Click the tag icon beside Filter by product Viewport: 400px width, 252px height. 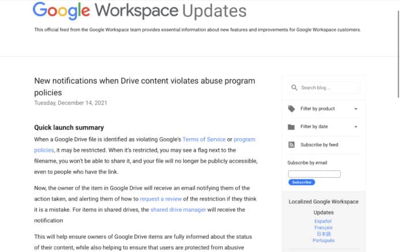292,109
